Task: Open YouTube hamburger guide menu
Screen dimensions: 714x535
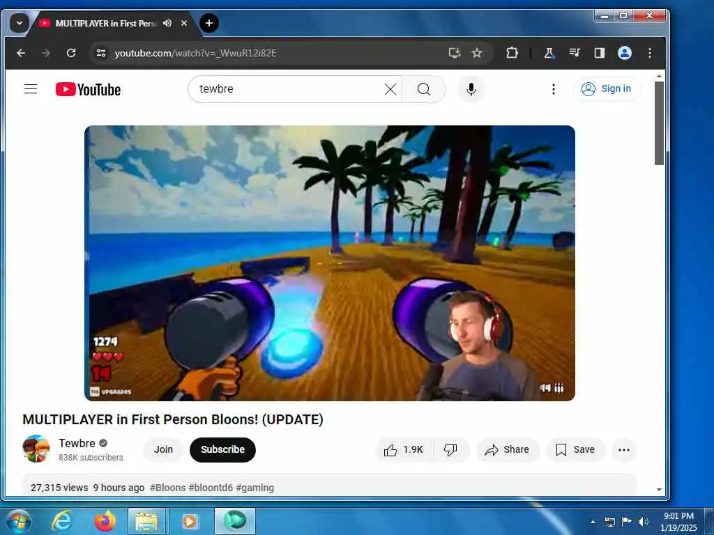Action: click(x=31, y=89)
